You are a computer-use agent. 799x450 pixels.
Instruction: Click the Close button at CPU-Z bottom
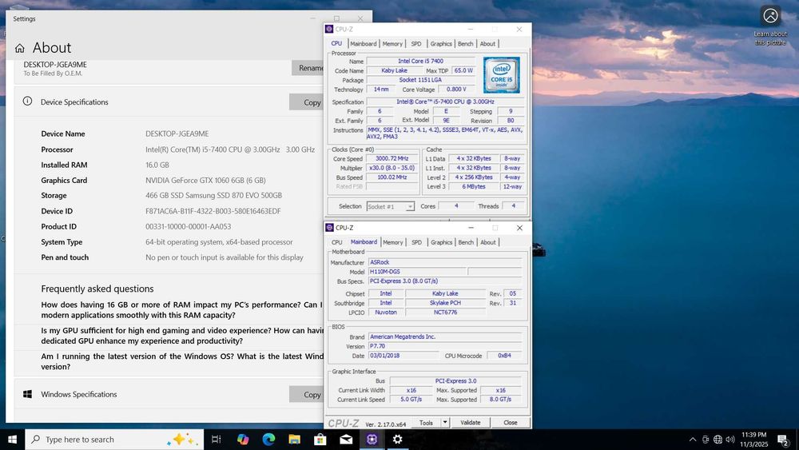tap(510, 423)
